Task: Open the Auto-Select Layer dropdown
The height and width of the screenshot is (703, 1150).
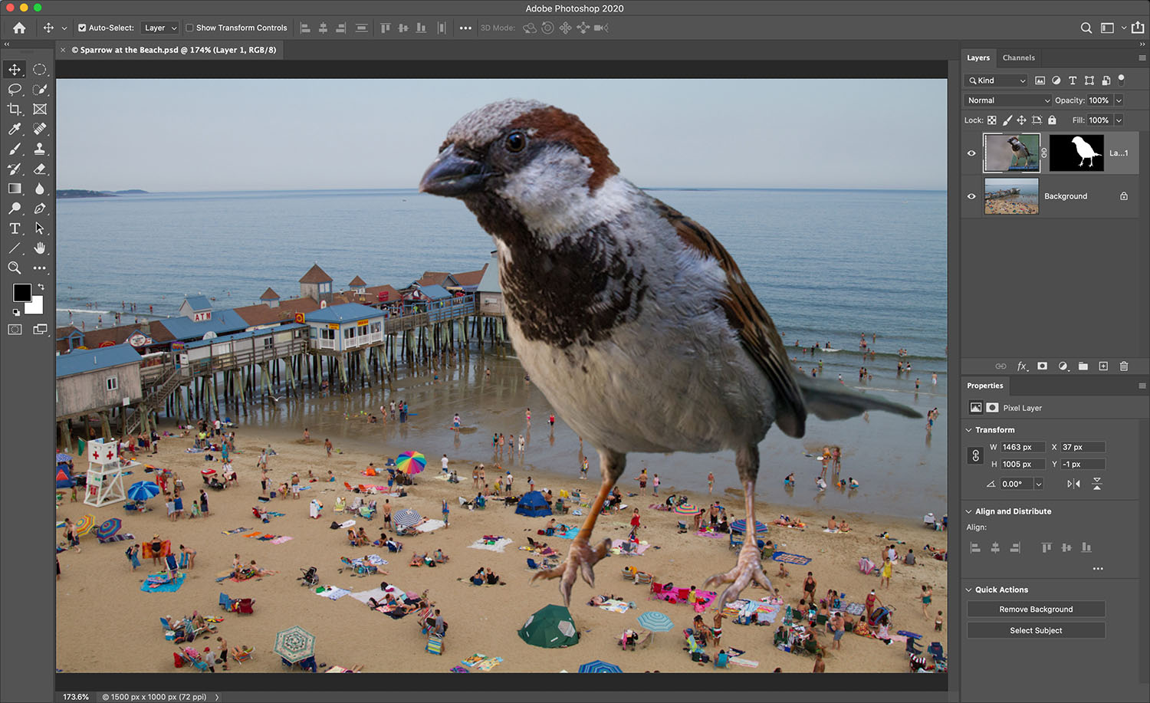Action: [160, 28]
